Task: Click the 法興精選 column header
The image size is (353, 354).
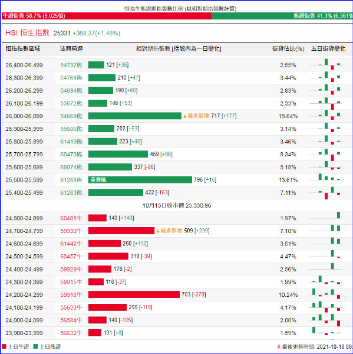Action: coord(71,48)
